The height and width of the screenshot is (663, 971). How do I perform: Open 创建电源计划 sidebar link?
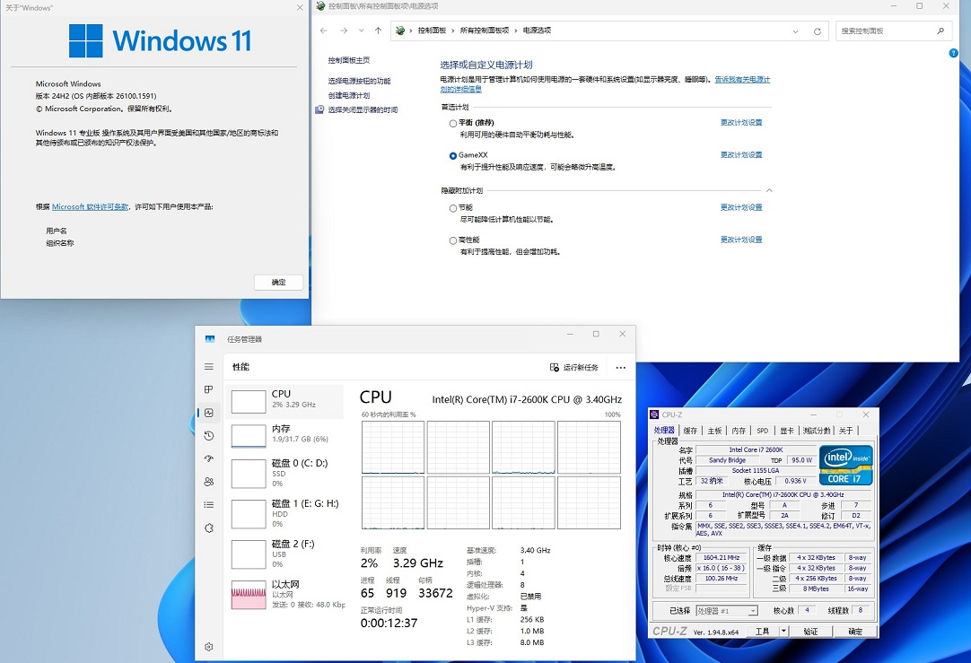[x=348, y=95]
